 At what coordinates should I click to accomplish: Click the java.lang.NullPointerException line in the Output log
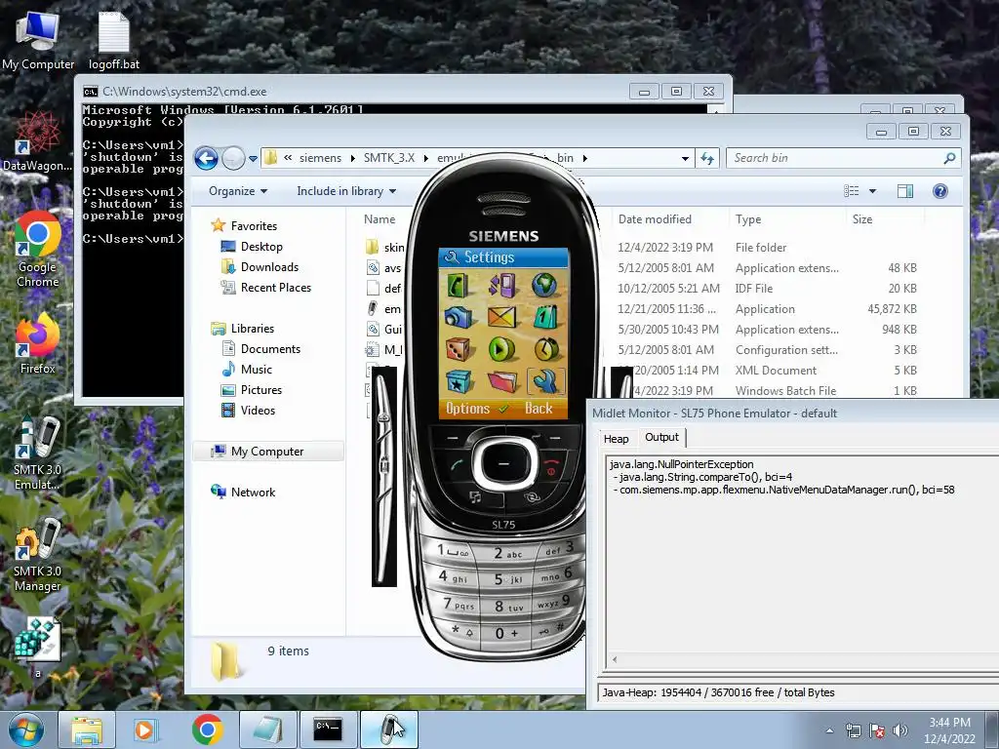(681, 464)
